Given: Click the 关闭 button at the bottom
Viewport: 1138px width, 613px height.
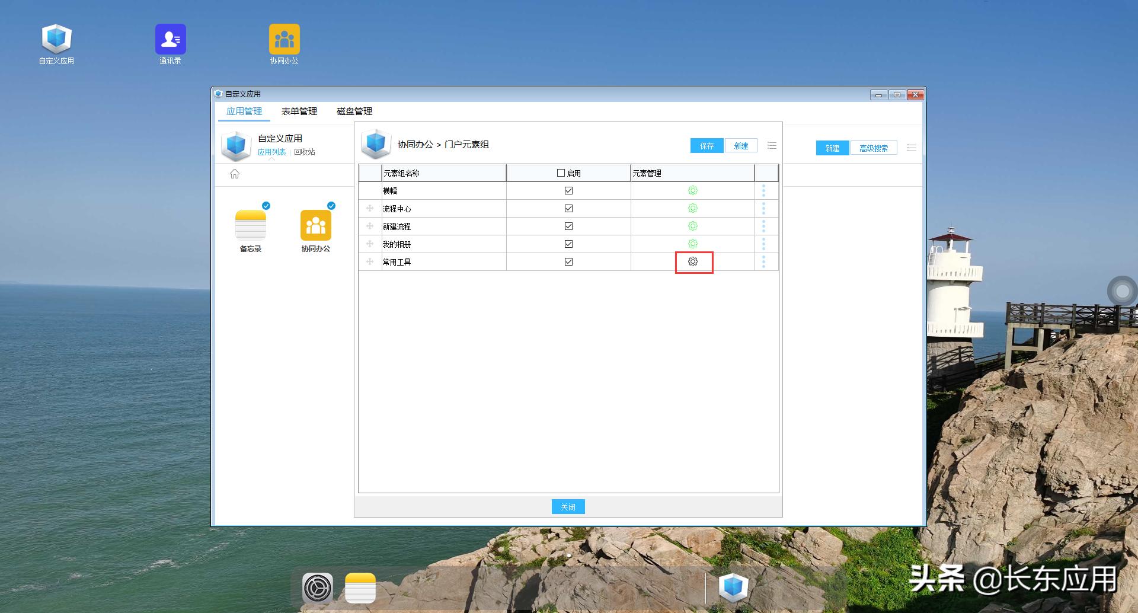Looking at the screenshot, I should coord(568,506).
